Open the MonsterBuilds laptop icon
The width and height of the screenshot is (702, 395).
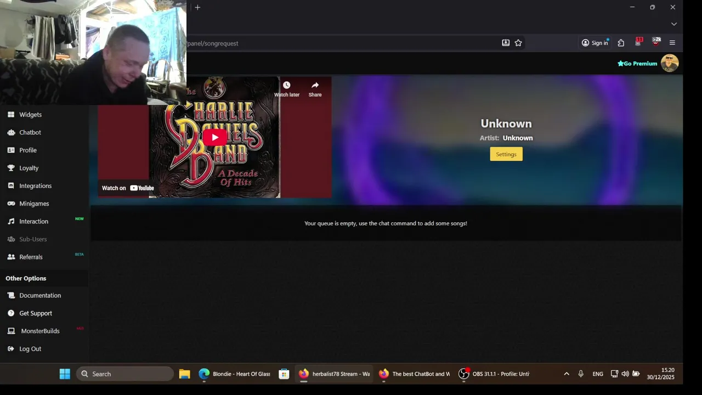click(x=11, y=331)
